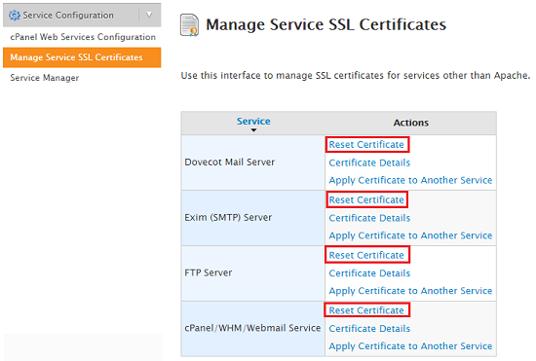Sort the table by the Service column link
The width and height of the screenshot is (536, 361).
pos(253,121)
